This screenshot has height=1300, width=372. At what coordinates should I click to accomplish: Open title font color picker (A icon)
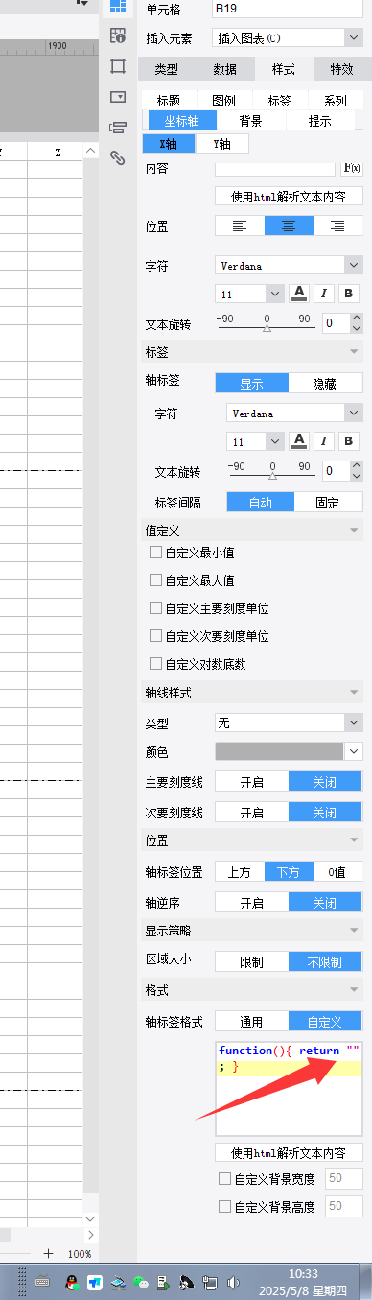coord(299,294)
